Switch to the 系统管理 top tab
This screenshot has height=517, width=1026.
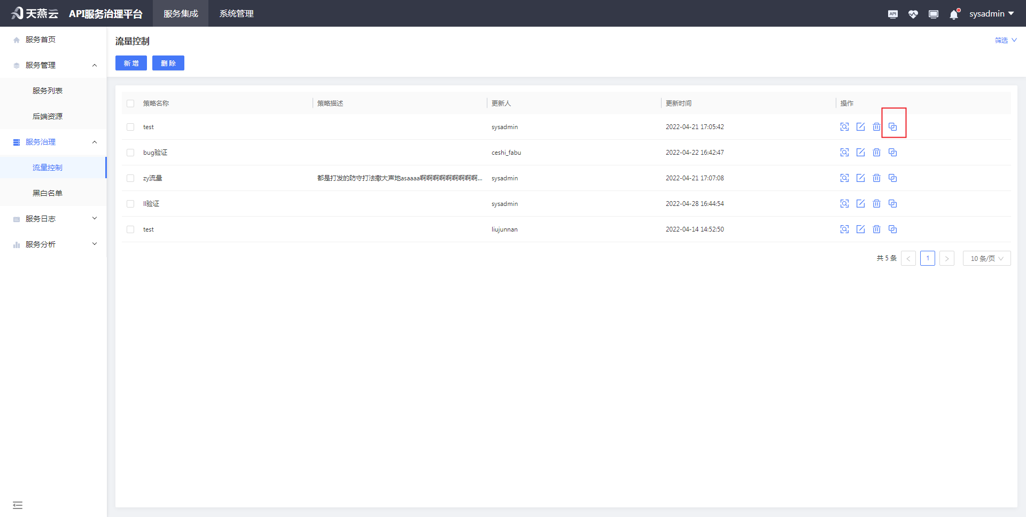pos(236,14)
